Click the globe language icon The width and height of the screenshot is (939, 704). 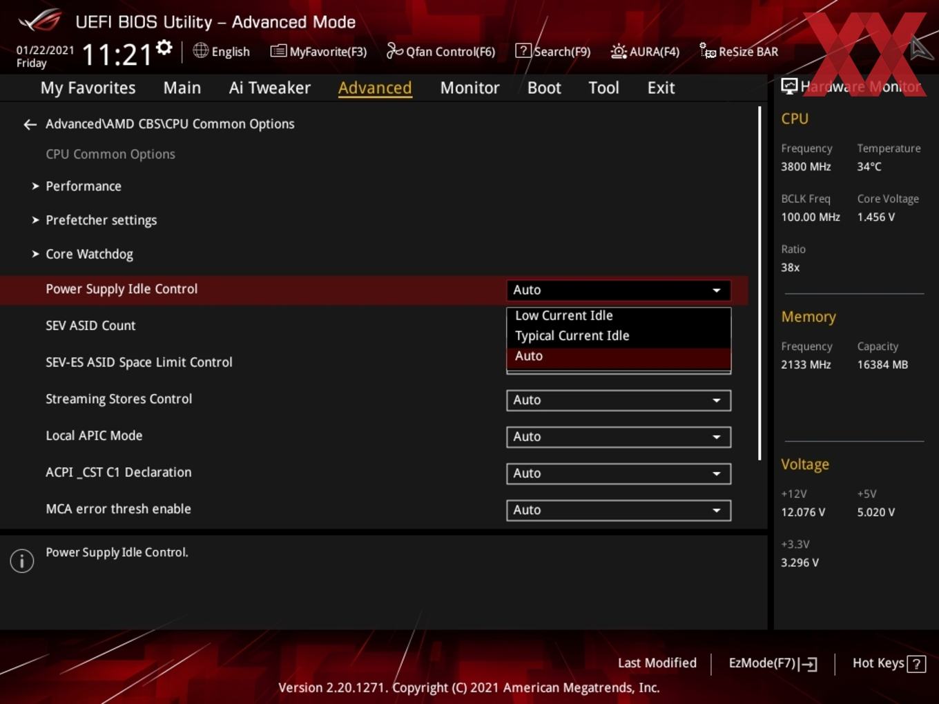pyautogui.click(x=200, y=50)
